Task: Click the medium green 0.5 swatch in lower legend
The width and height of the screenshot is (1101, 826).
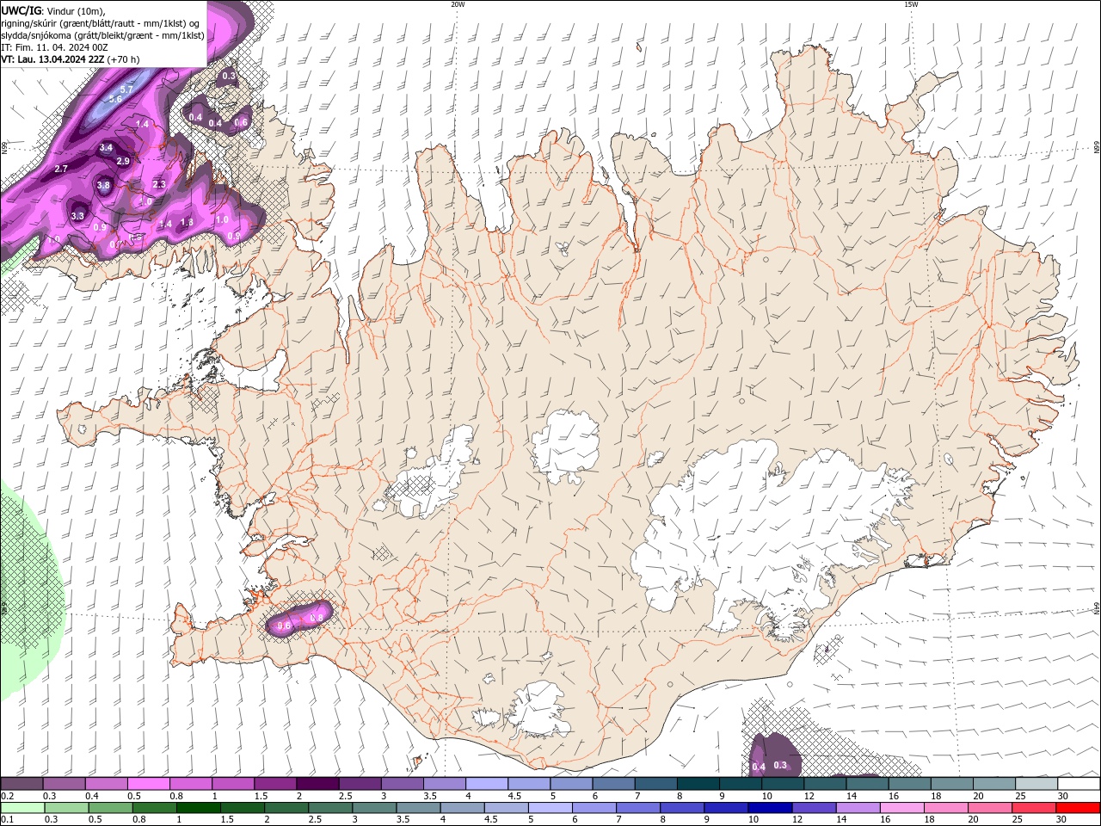Action: [x=110, y=808]
